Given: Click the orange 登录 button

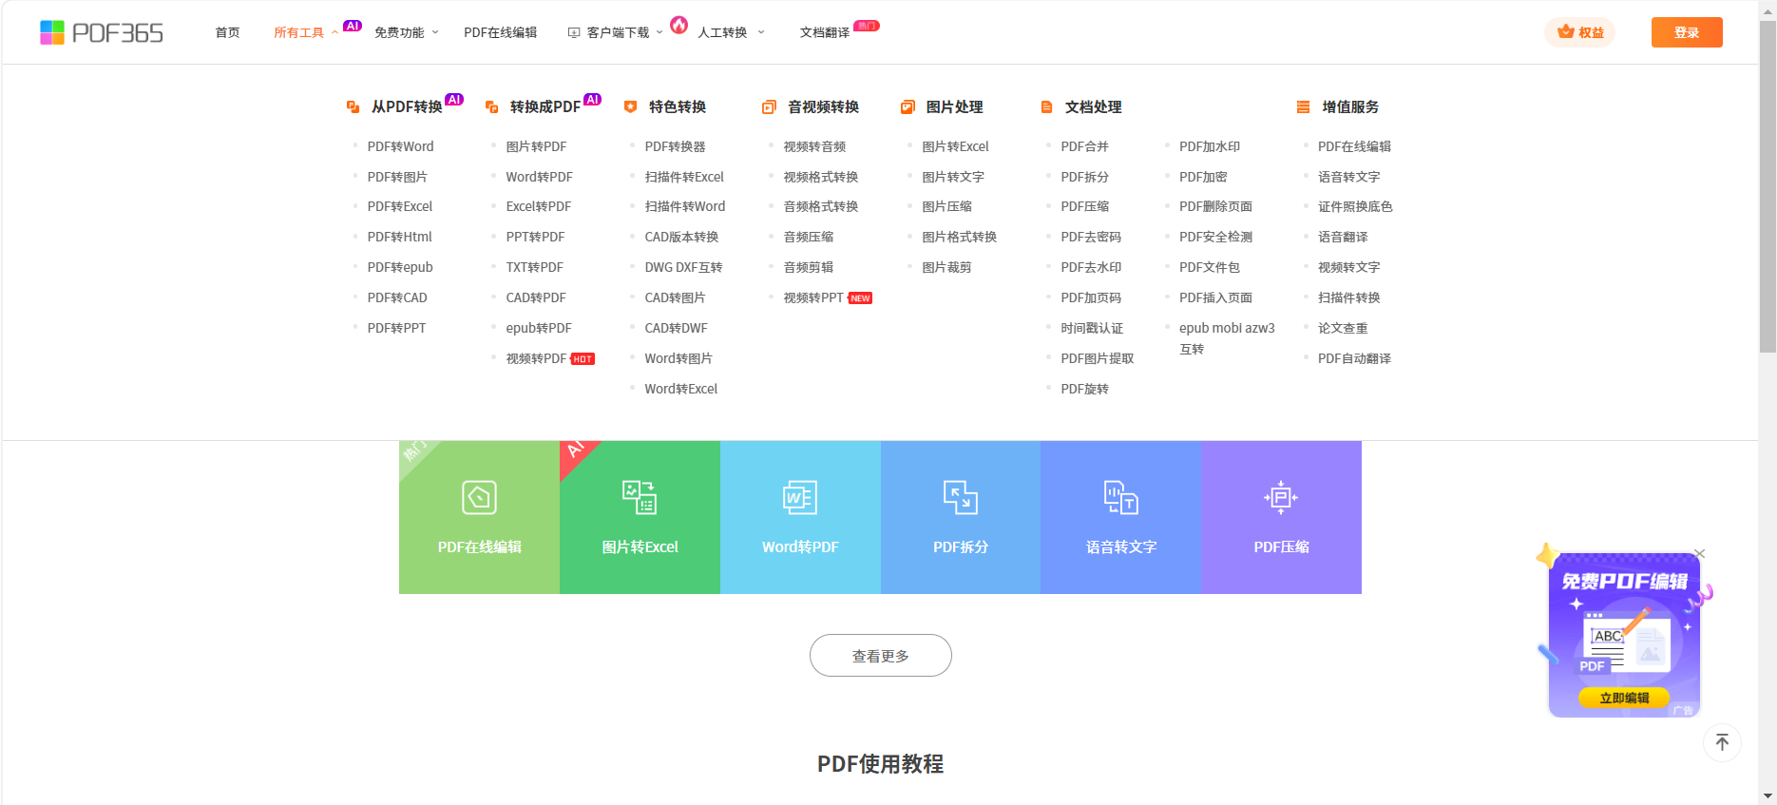Looking at the screenshot, I should click(1686, 32).
